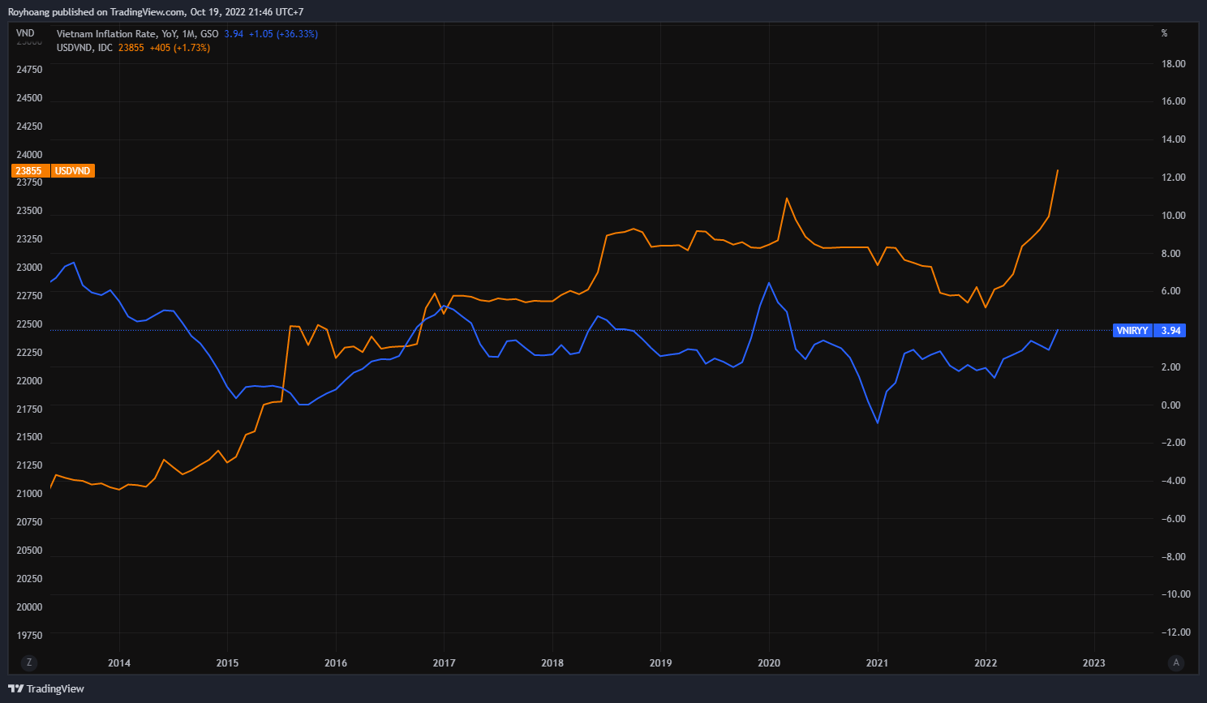The image size is (1207, 703).
Task: Select the blue VNIRYY axis tag
Action: 1132,331
